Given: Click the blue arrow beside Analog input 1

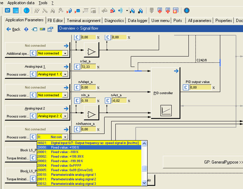Looking at the screenshot, I should [x=66, y=67].
